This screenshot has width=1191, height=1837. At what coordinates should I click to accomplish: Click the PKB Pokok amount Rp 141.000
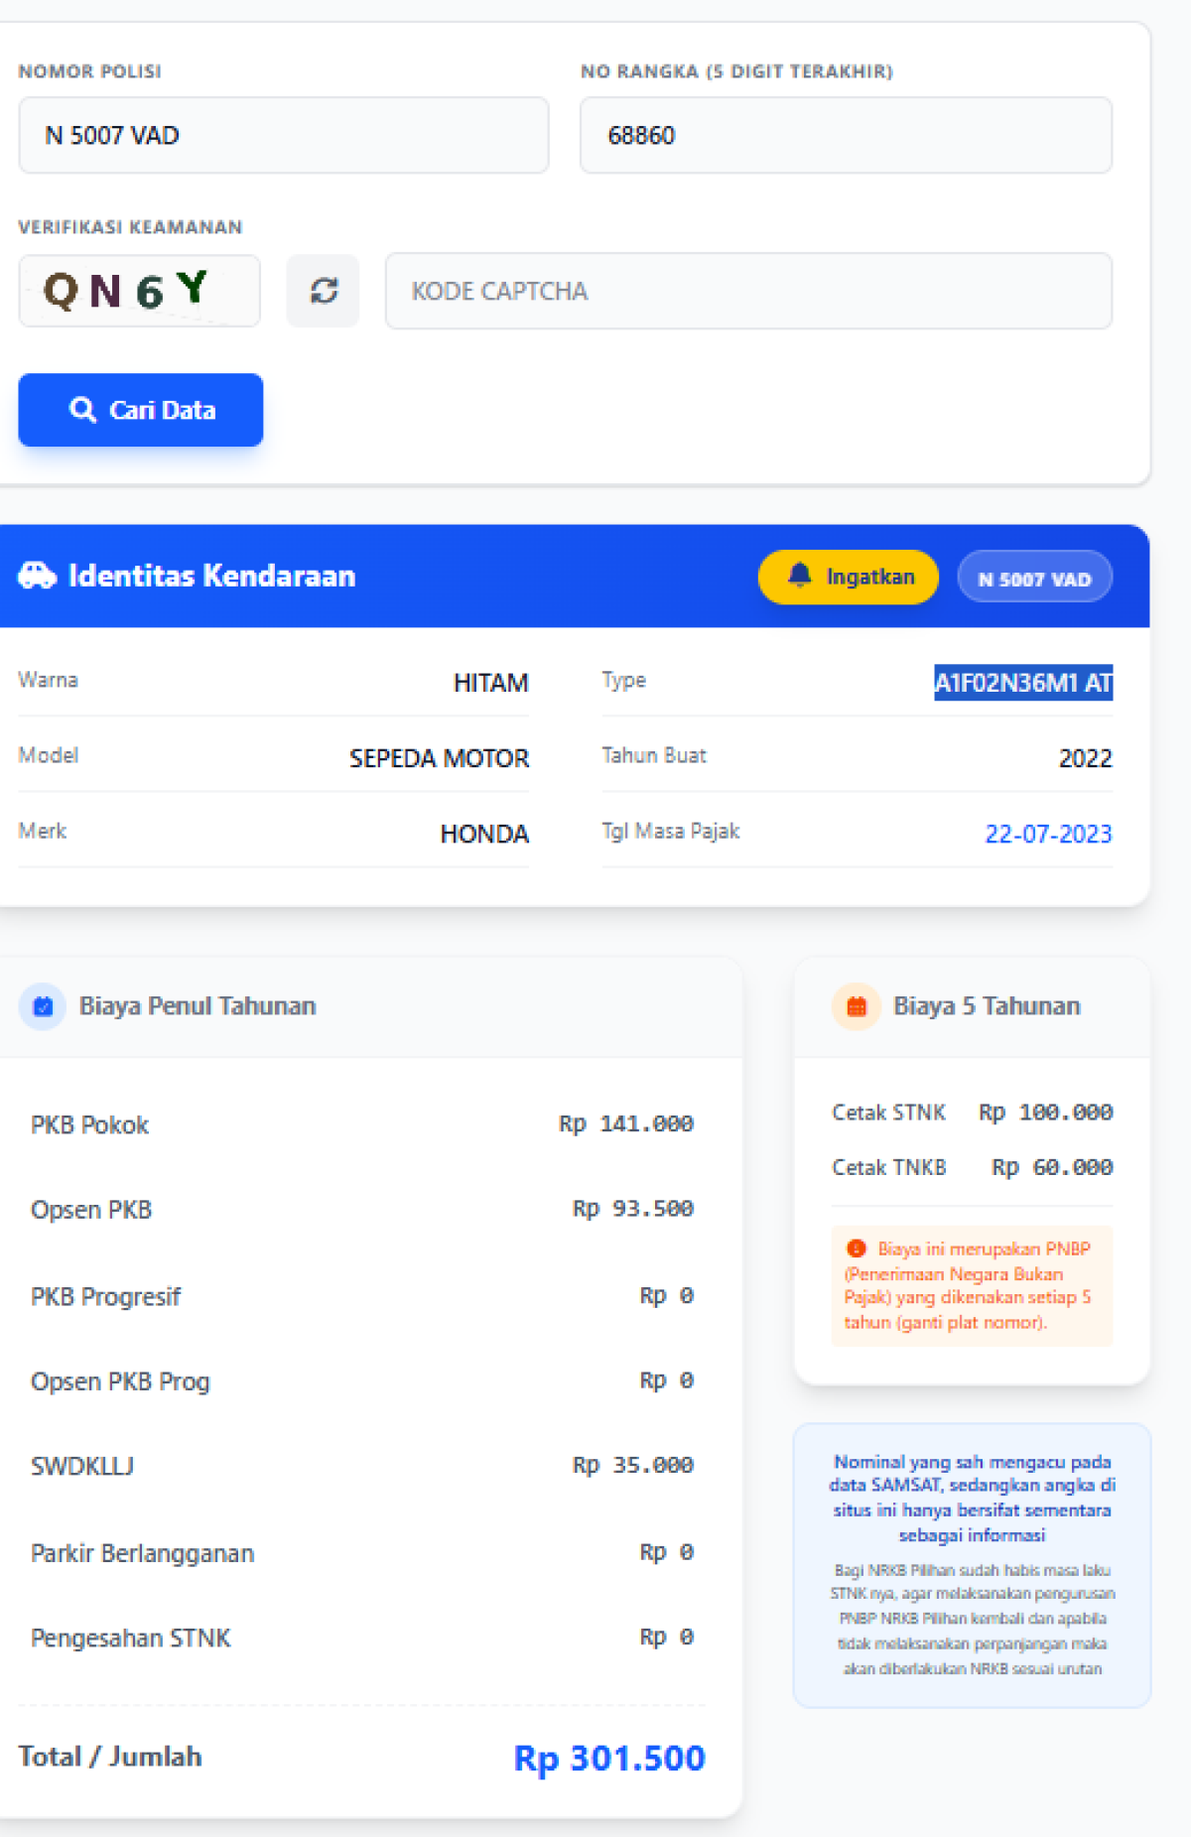point(625,1123)
